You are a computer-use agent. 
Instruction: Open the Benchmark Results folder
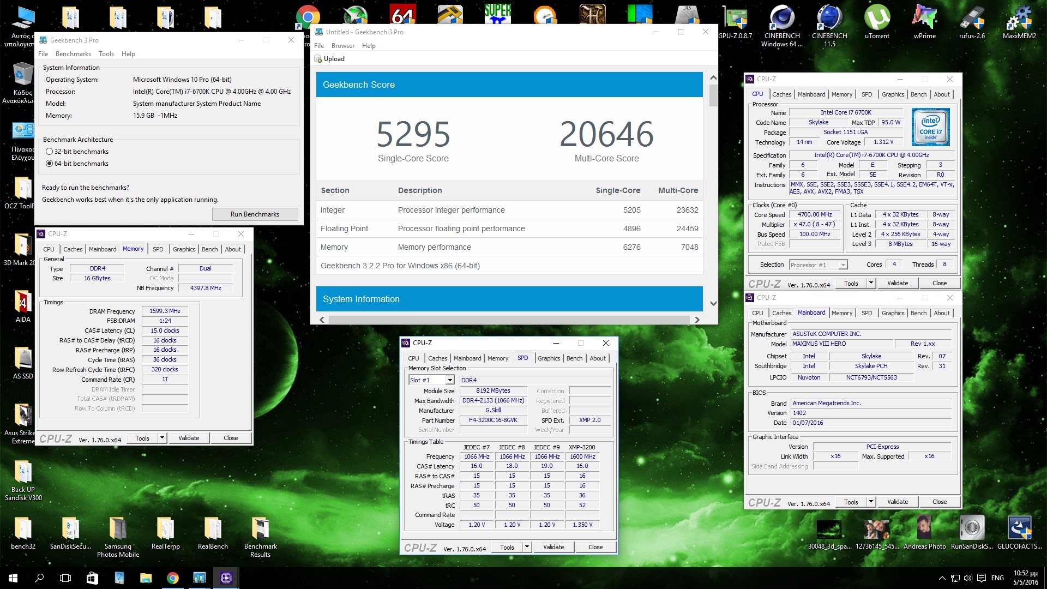(260, 537)
